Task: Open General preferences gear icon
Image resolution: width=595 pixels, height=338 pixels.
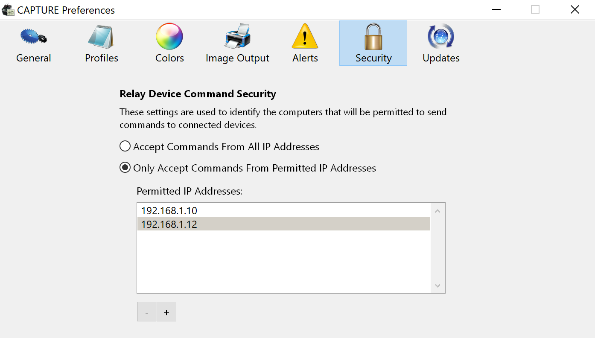Action: tap(33, 37)
